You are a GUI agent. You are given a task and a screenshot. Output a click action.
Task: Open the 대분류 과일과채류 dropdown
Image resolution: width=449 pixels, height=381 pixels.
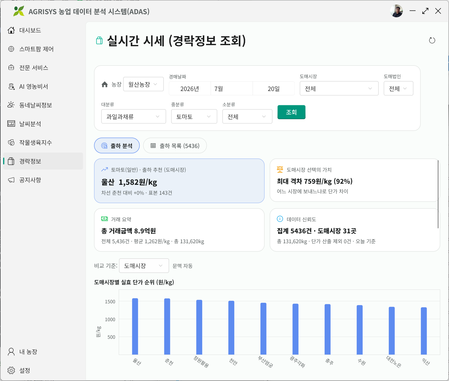pos(134,117)
